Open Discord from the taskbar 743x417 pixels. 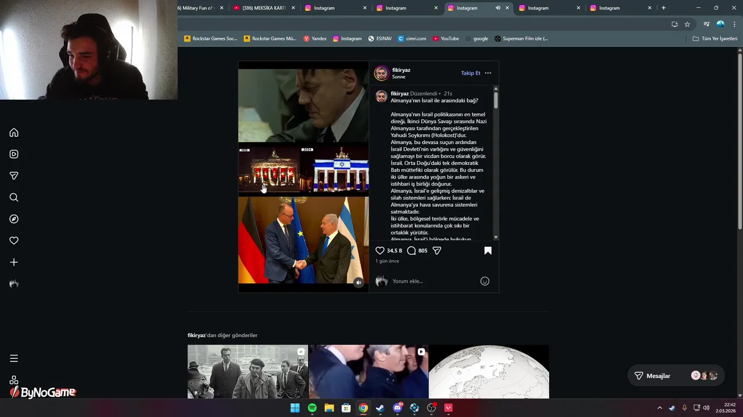click(x=398, y=408)
